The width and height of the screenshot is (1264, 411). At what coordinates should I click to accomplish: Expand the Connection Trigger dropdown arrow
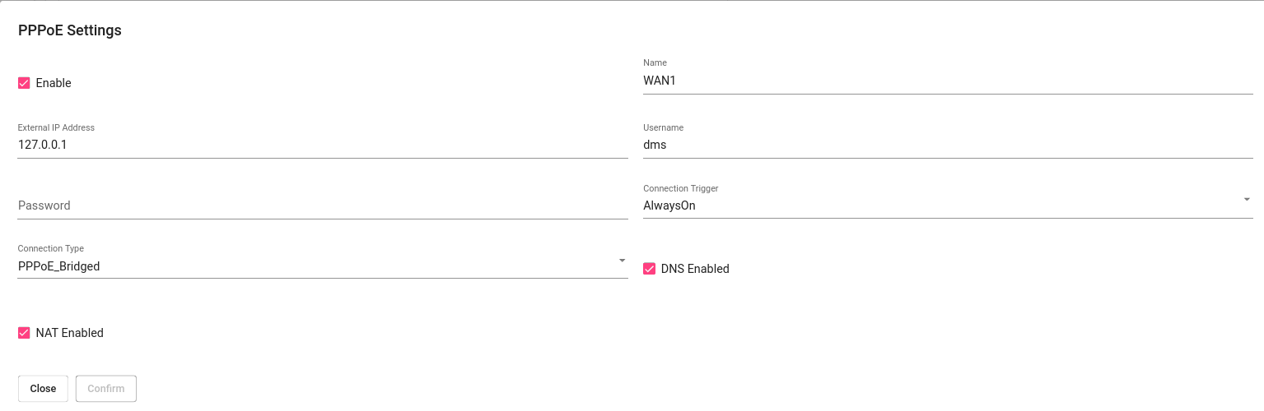click(1246, 200)
